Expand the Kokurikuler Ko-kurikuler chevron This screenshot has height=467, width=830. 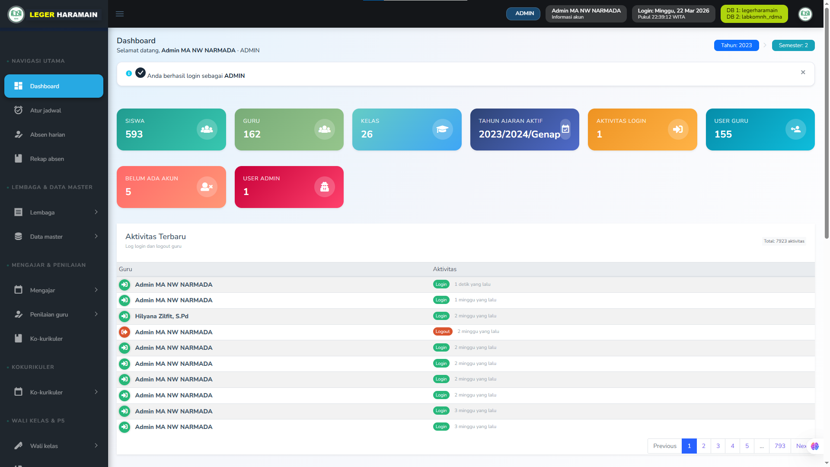pos(96,392)
